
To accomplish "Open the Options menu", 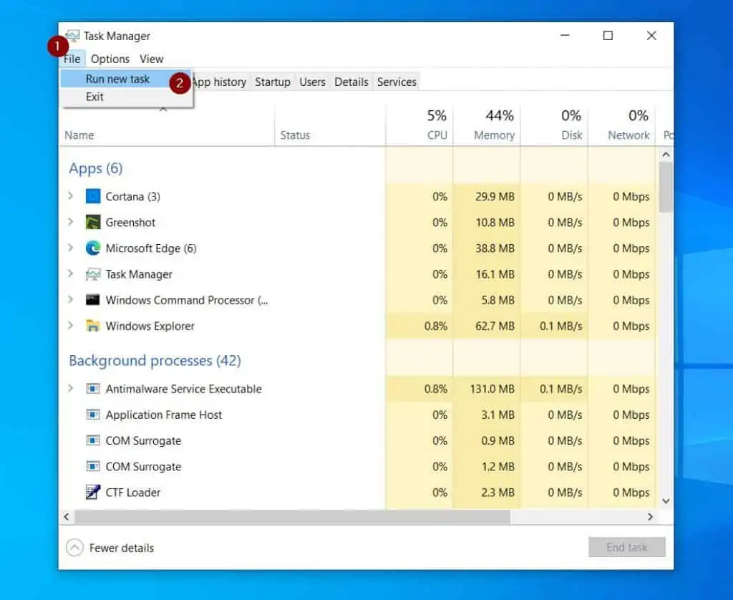I will (x=110, y=59).
